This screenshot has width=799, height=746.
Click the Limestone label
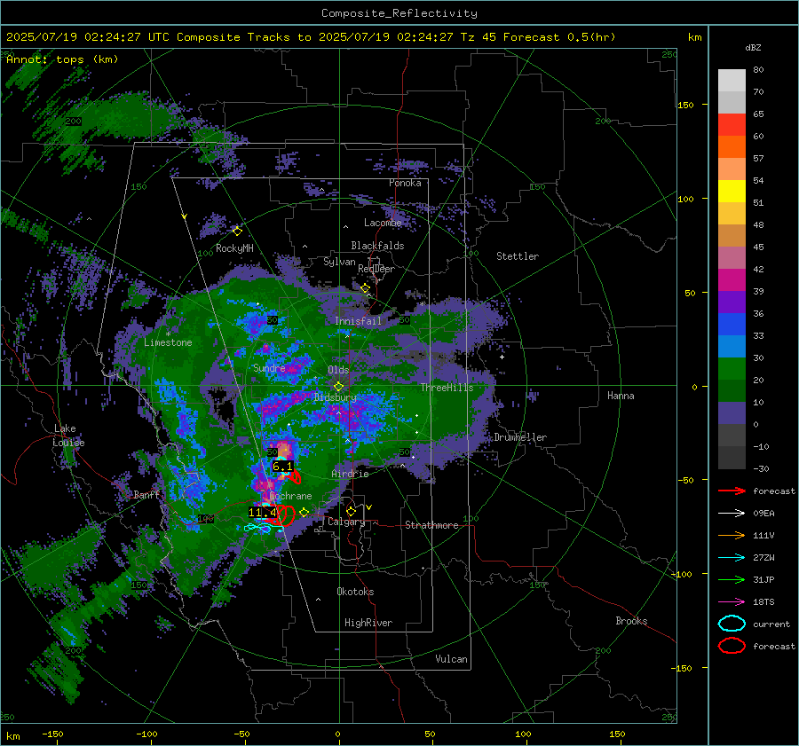pos(168,342)
